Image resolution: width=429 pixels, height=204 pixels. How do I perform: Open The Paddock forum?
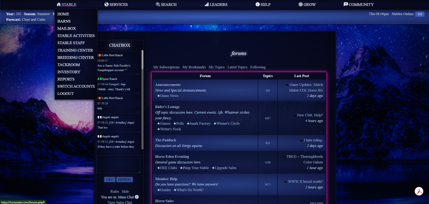click(x=166, y=140)
